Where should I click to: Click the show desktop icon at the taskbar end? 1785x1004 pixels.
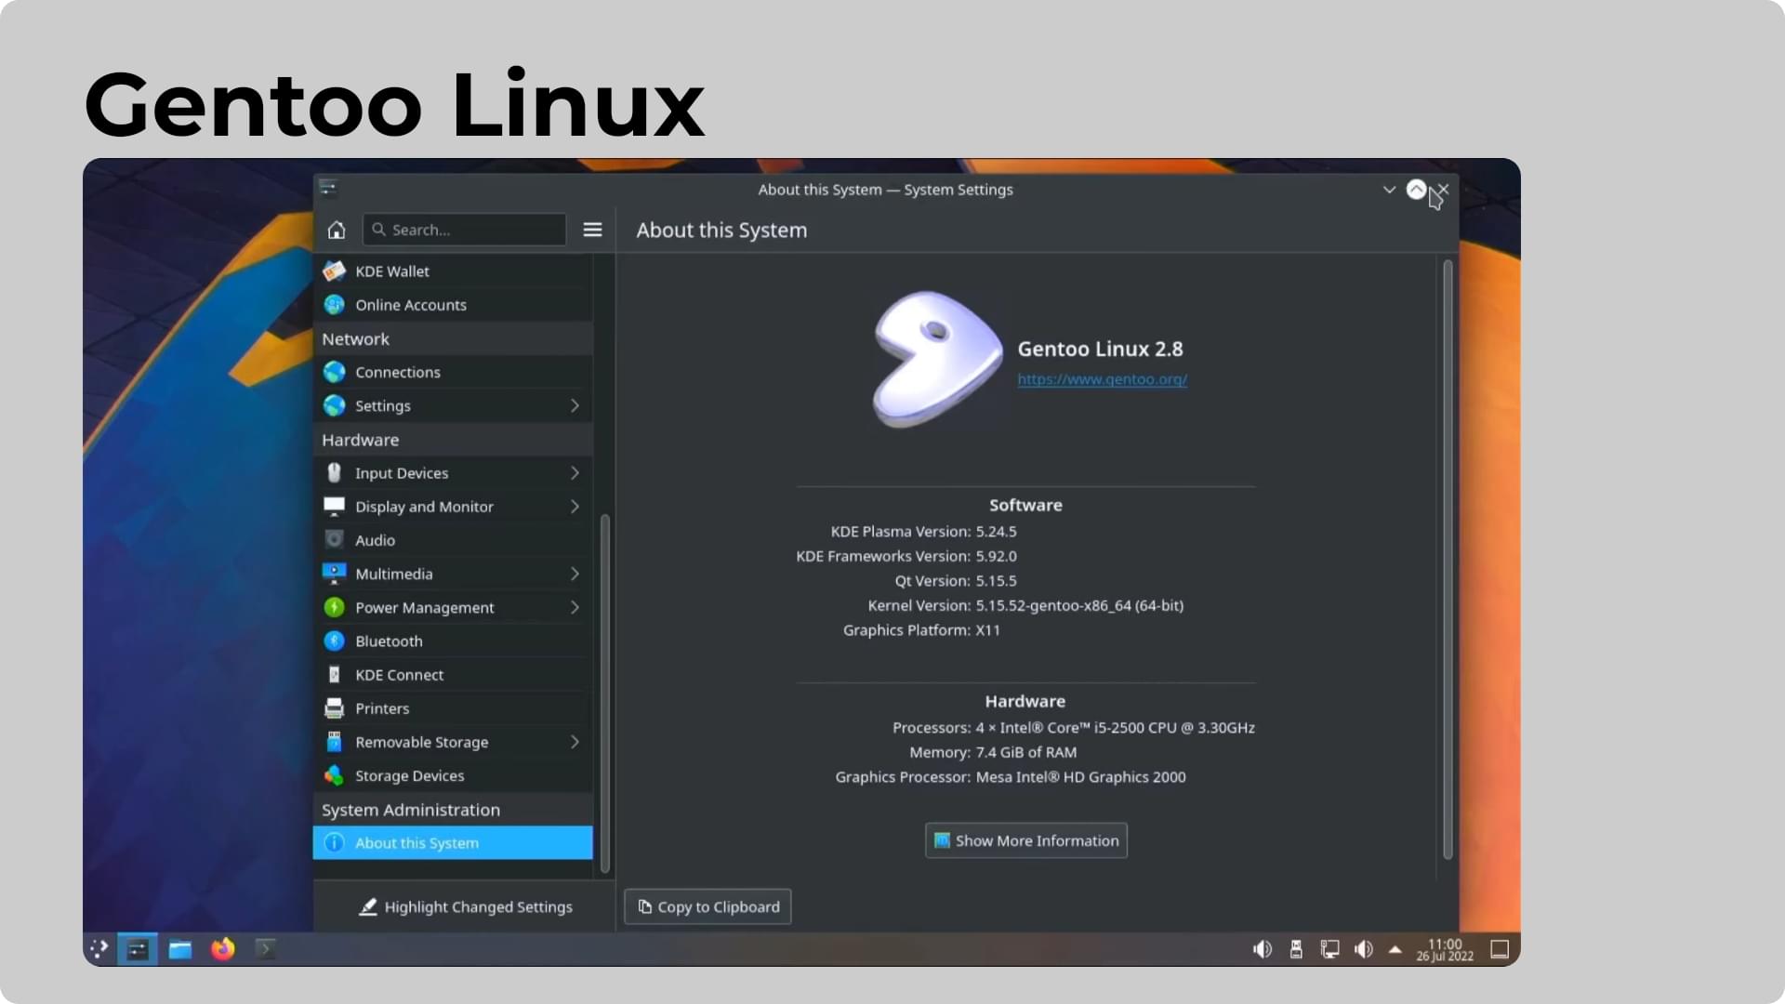(x=1500, y=949)
